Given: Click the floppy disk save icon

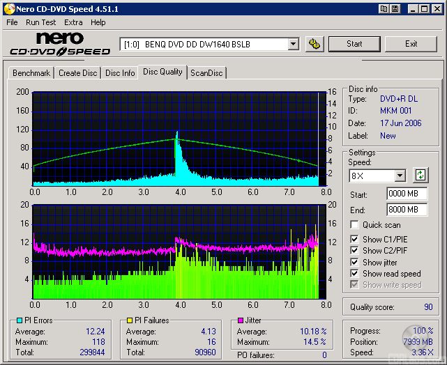Looking at the screenshot, I should 395,8.
